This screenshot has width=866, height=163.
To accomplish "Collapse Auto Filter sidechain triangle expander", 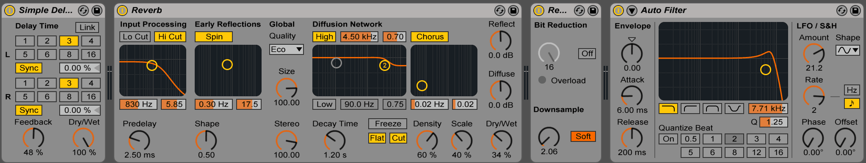I will [632, 11].
